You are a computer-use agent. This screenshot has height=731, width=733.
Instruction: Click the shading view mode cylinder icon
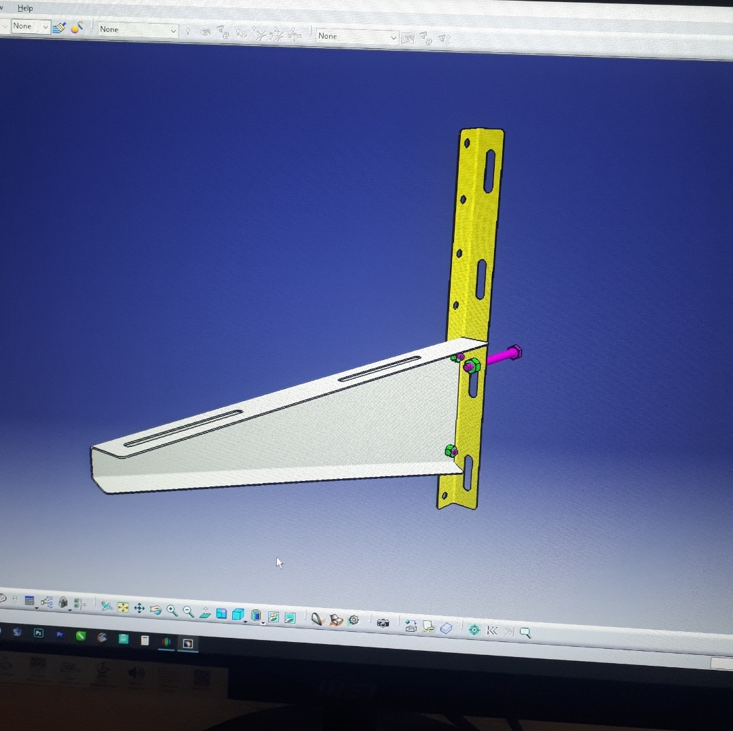click(255, 616)
